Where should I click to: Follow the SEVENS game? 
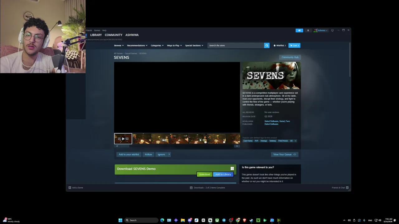(148, 154)
